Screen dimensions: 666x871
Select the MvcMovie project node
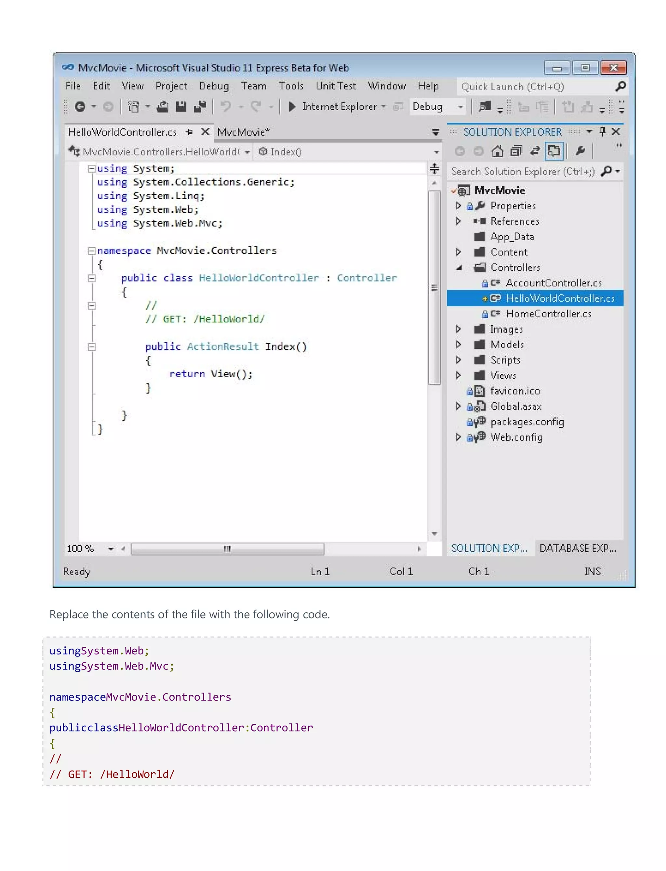coord(499,190)
